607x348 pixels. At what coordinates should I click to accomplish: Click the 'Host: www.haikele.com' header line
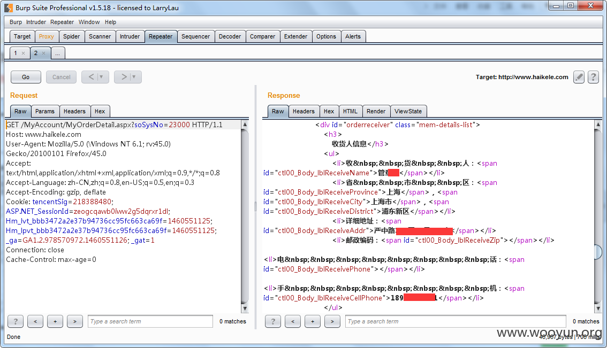pyautogui.click(x=44, y=135)
